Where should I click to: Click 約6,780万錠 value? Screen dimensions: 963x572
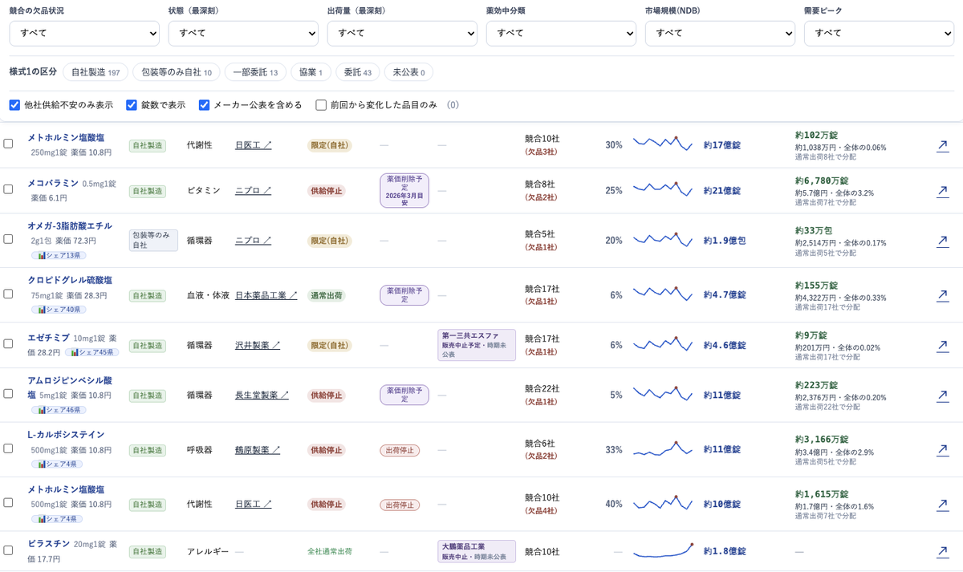822,181
